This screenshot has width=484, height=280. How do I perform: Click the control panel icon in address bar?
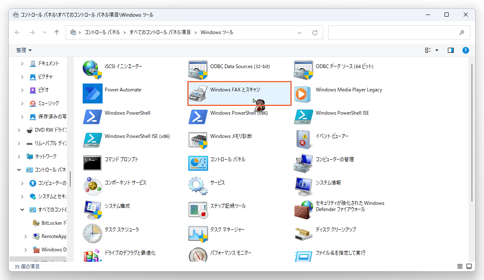[73, 32]
